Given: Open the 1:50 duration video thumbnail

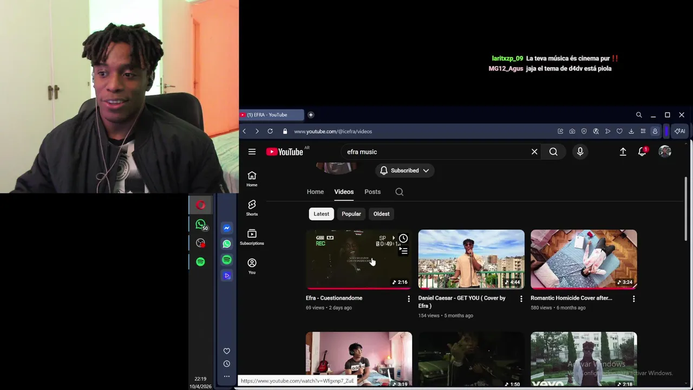Looking at the screenshot, I should click(472, 360).
